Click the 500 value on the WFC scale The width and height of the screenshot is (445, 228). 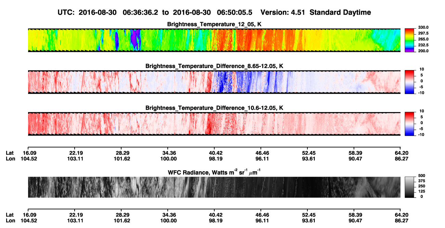tap(421, 176)
